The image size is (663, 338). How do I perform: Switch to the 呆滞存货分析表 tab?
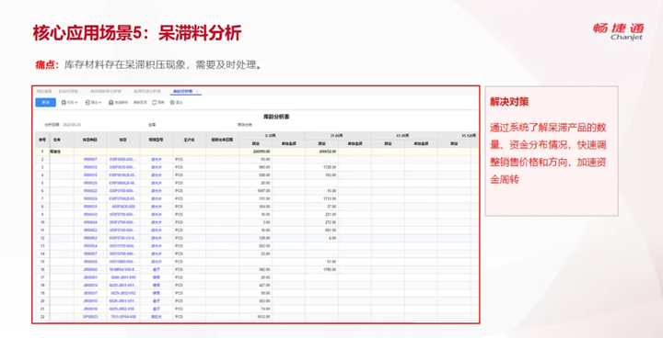point(147,91)
